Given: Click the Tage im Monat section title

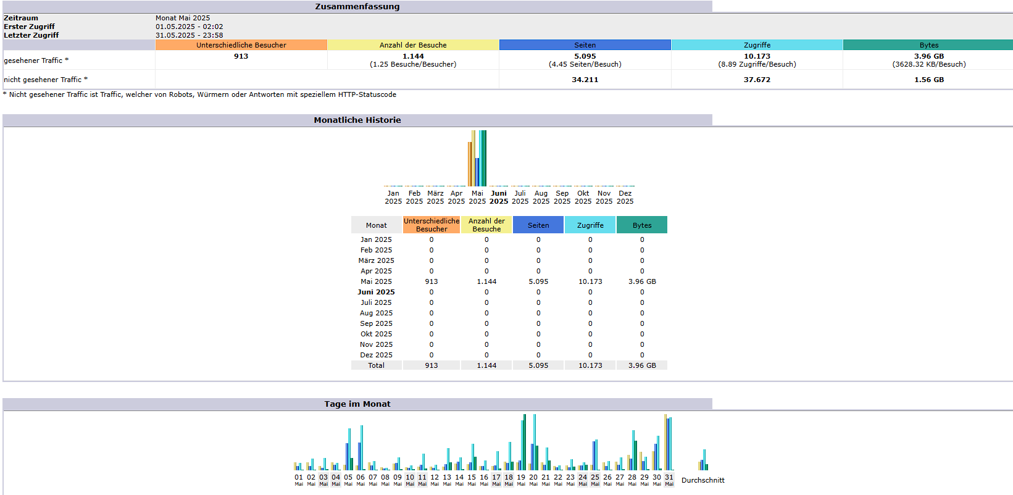Looking at the screenshot, I should (x=357, y=404).
